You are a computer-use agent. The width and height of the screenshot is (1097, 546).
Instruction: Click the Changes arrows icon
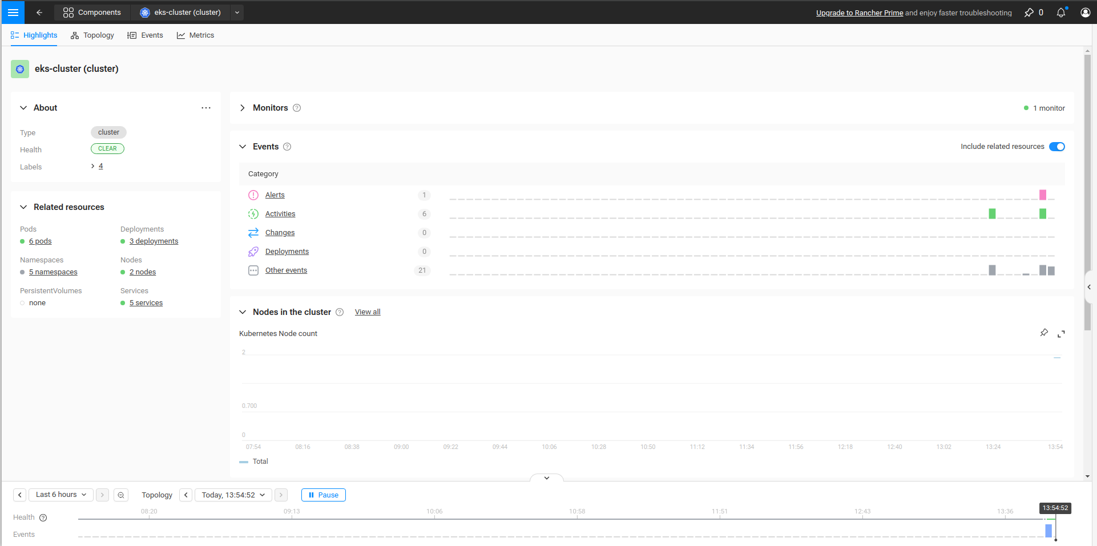(x=253, y=232)
